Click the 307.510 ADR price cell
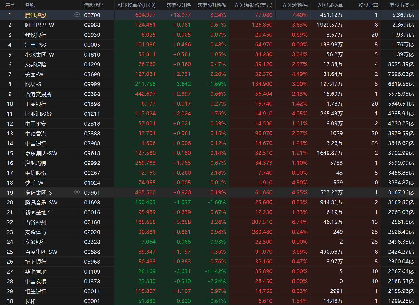Image resolution: width=419 pixels, height=305 pixels. 262,222
